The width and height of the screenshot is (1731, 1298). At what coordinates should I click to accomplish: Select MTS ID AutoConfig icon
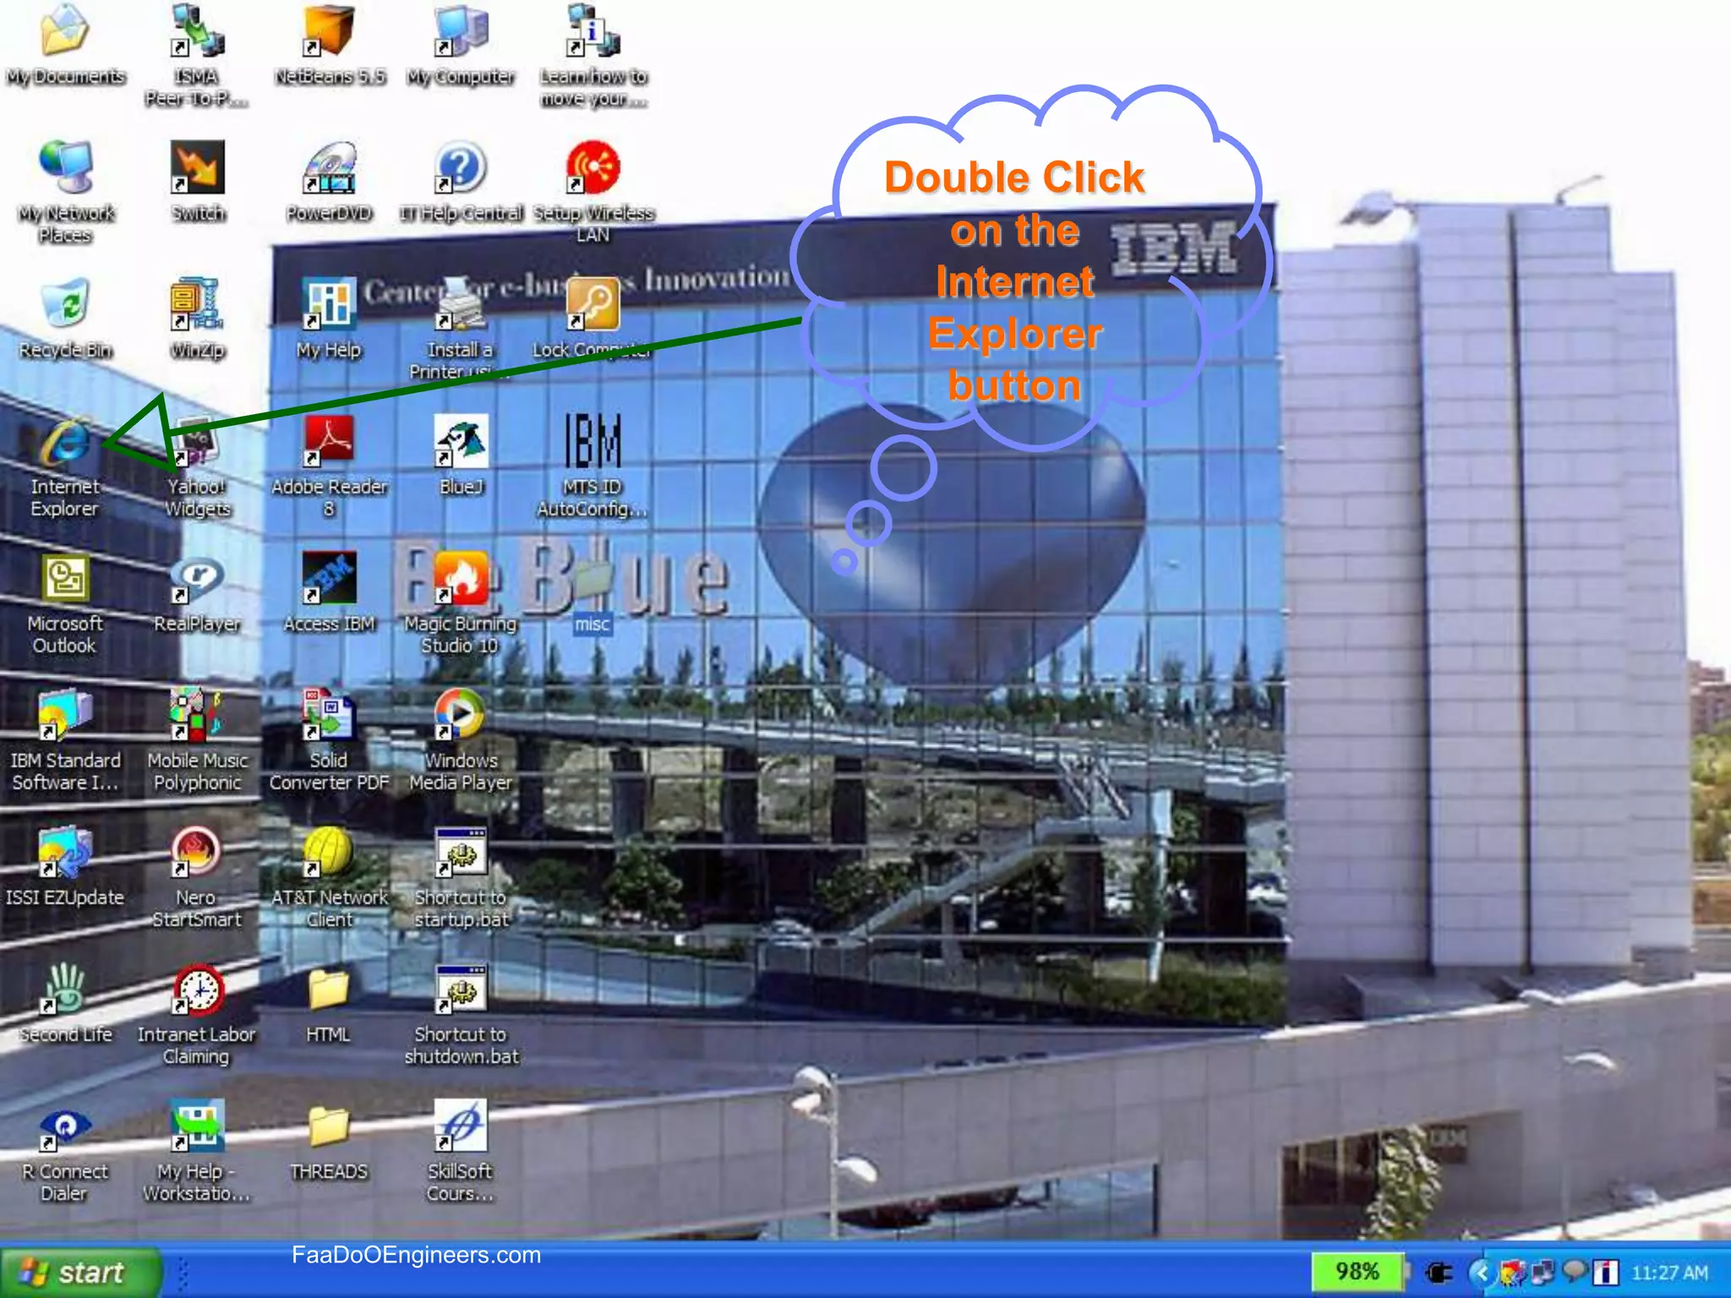click(592, 441)
